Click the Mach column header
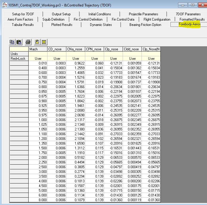The image size is (207, 205). (x=38, y=49)
